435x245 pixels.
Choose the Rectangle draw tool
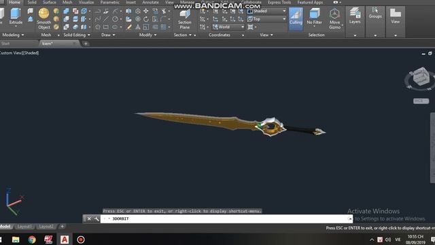pos(106,27)
